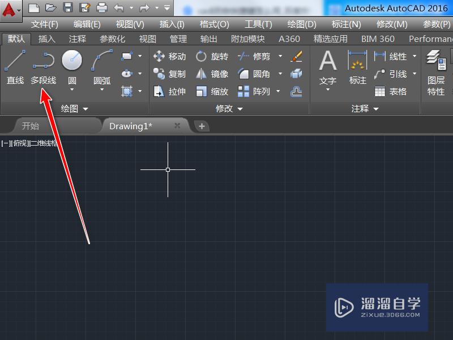This screenshot has width=453, height=340.
Task: Activate the Rotate (旋转) tool
Action: pyautogui.click(x=212, y=56)
